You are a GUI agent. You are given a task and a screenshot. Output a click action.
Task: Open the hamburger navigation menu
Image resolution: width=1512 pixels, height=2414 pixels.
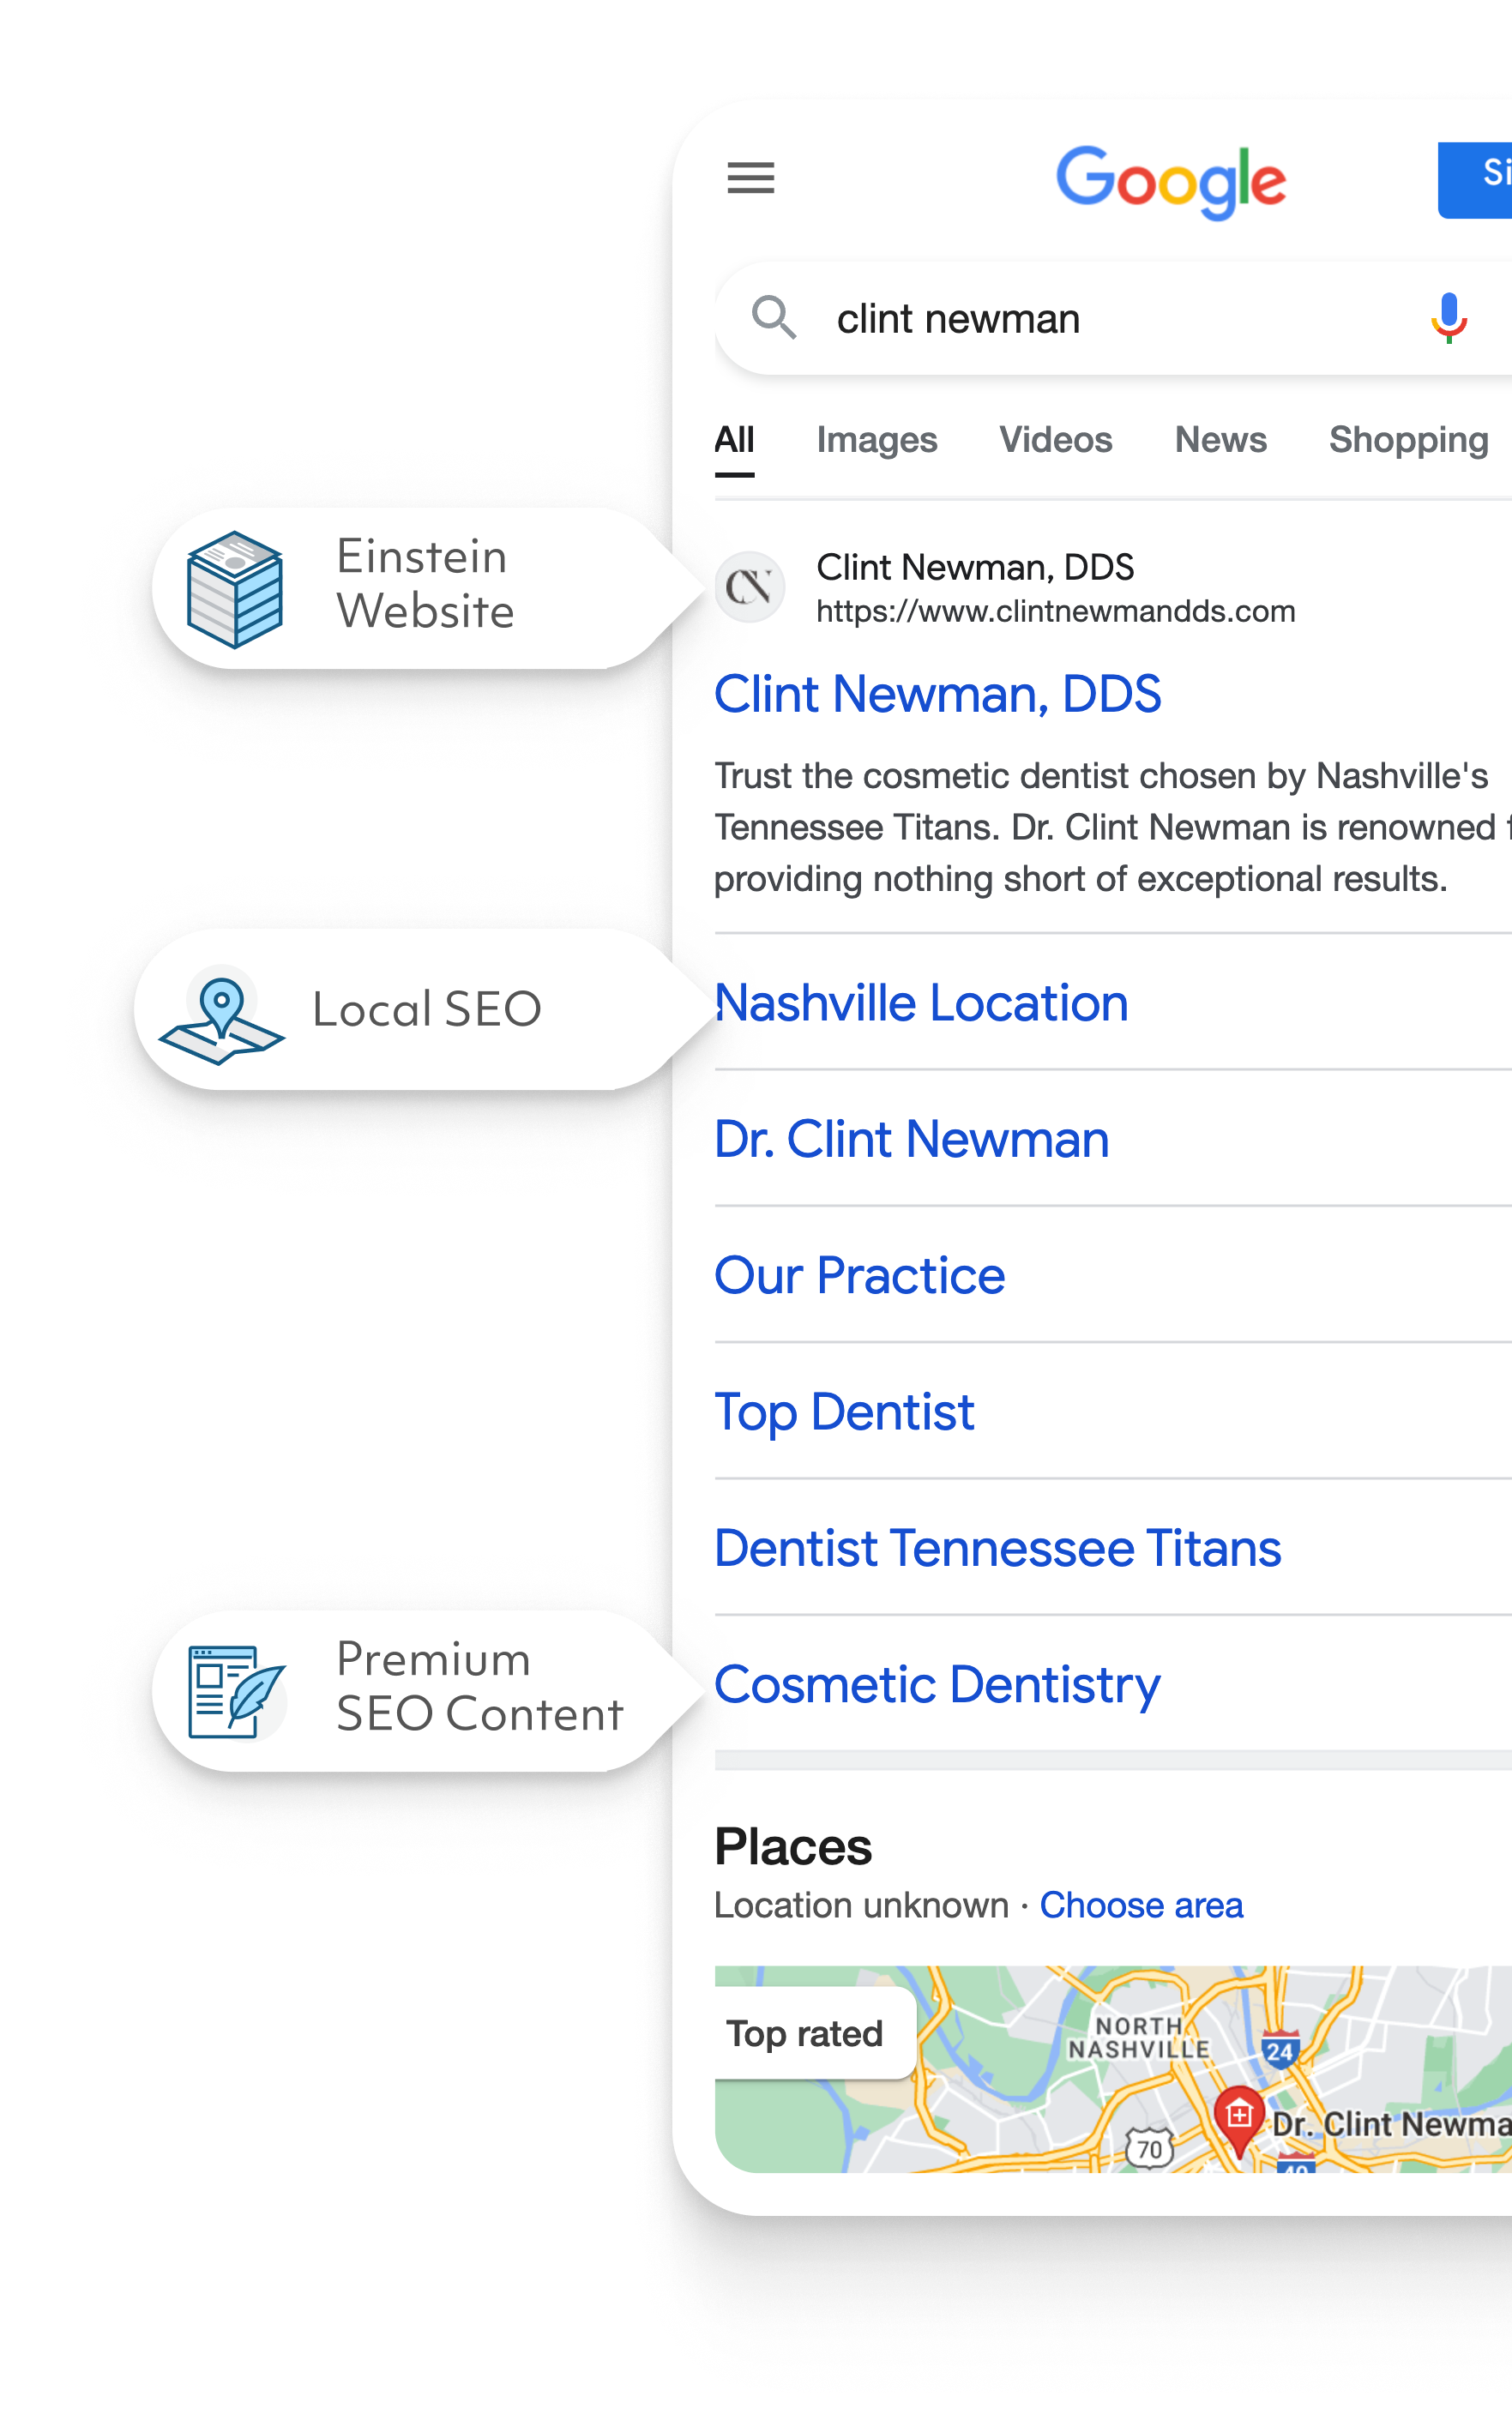pos(751,179)
